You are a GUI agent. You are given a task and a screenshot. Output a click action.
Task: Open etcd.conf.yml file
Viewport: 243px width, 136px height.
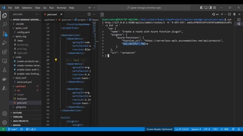25,82
